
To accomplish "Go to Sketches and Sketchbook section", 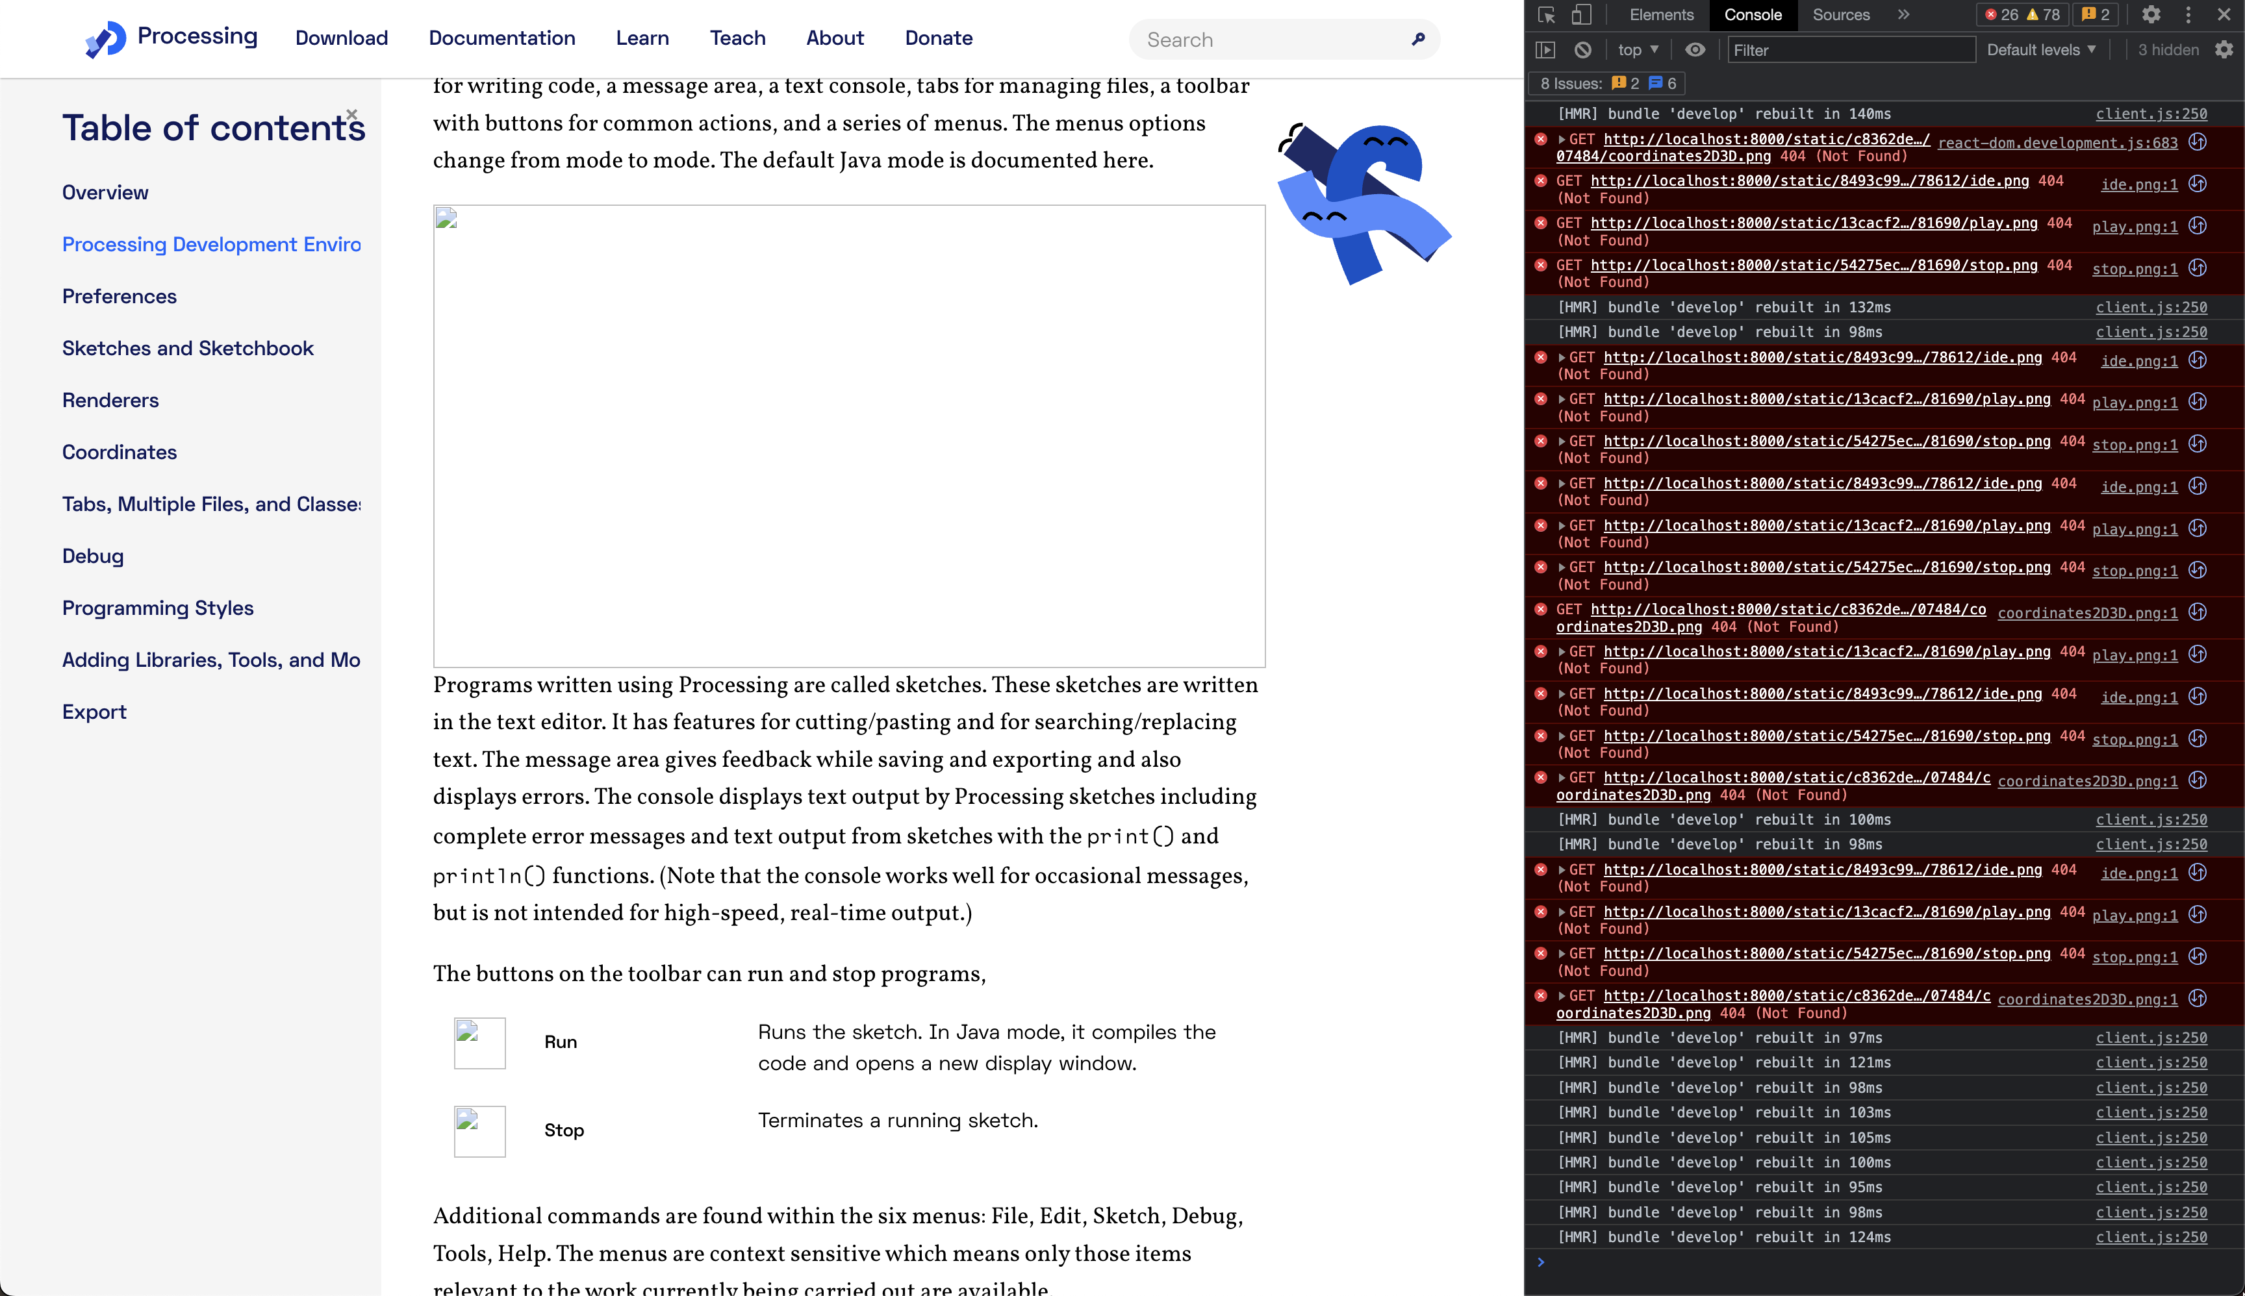I will tap(188, 348).
